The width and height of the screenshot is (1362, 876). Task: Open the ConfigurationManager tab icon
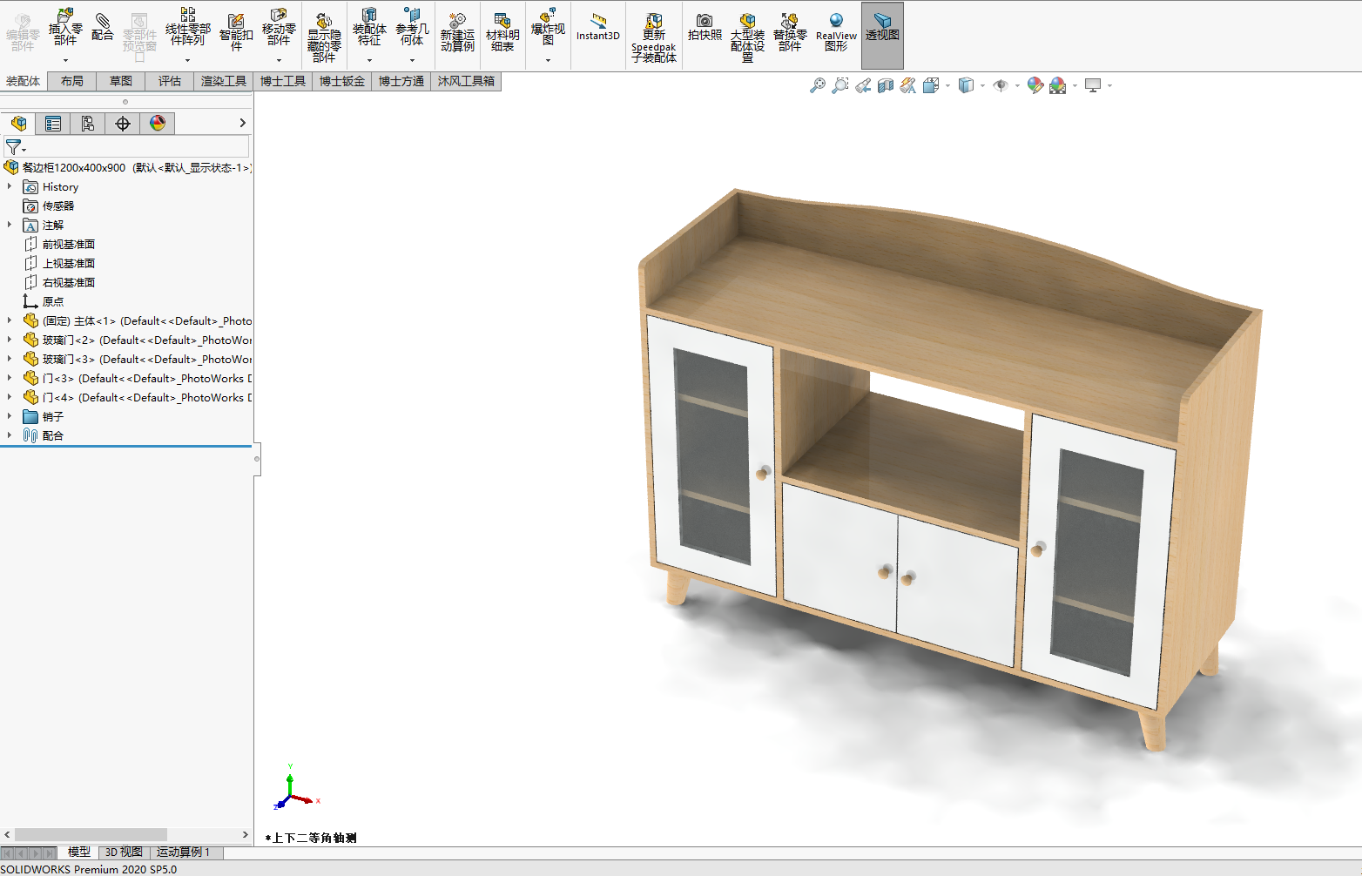point(87,124)
